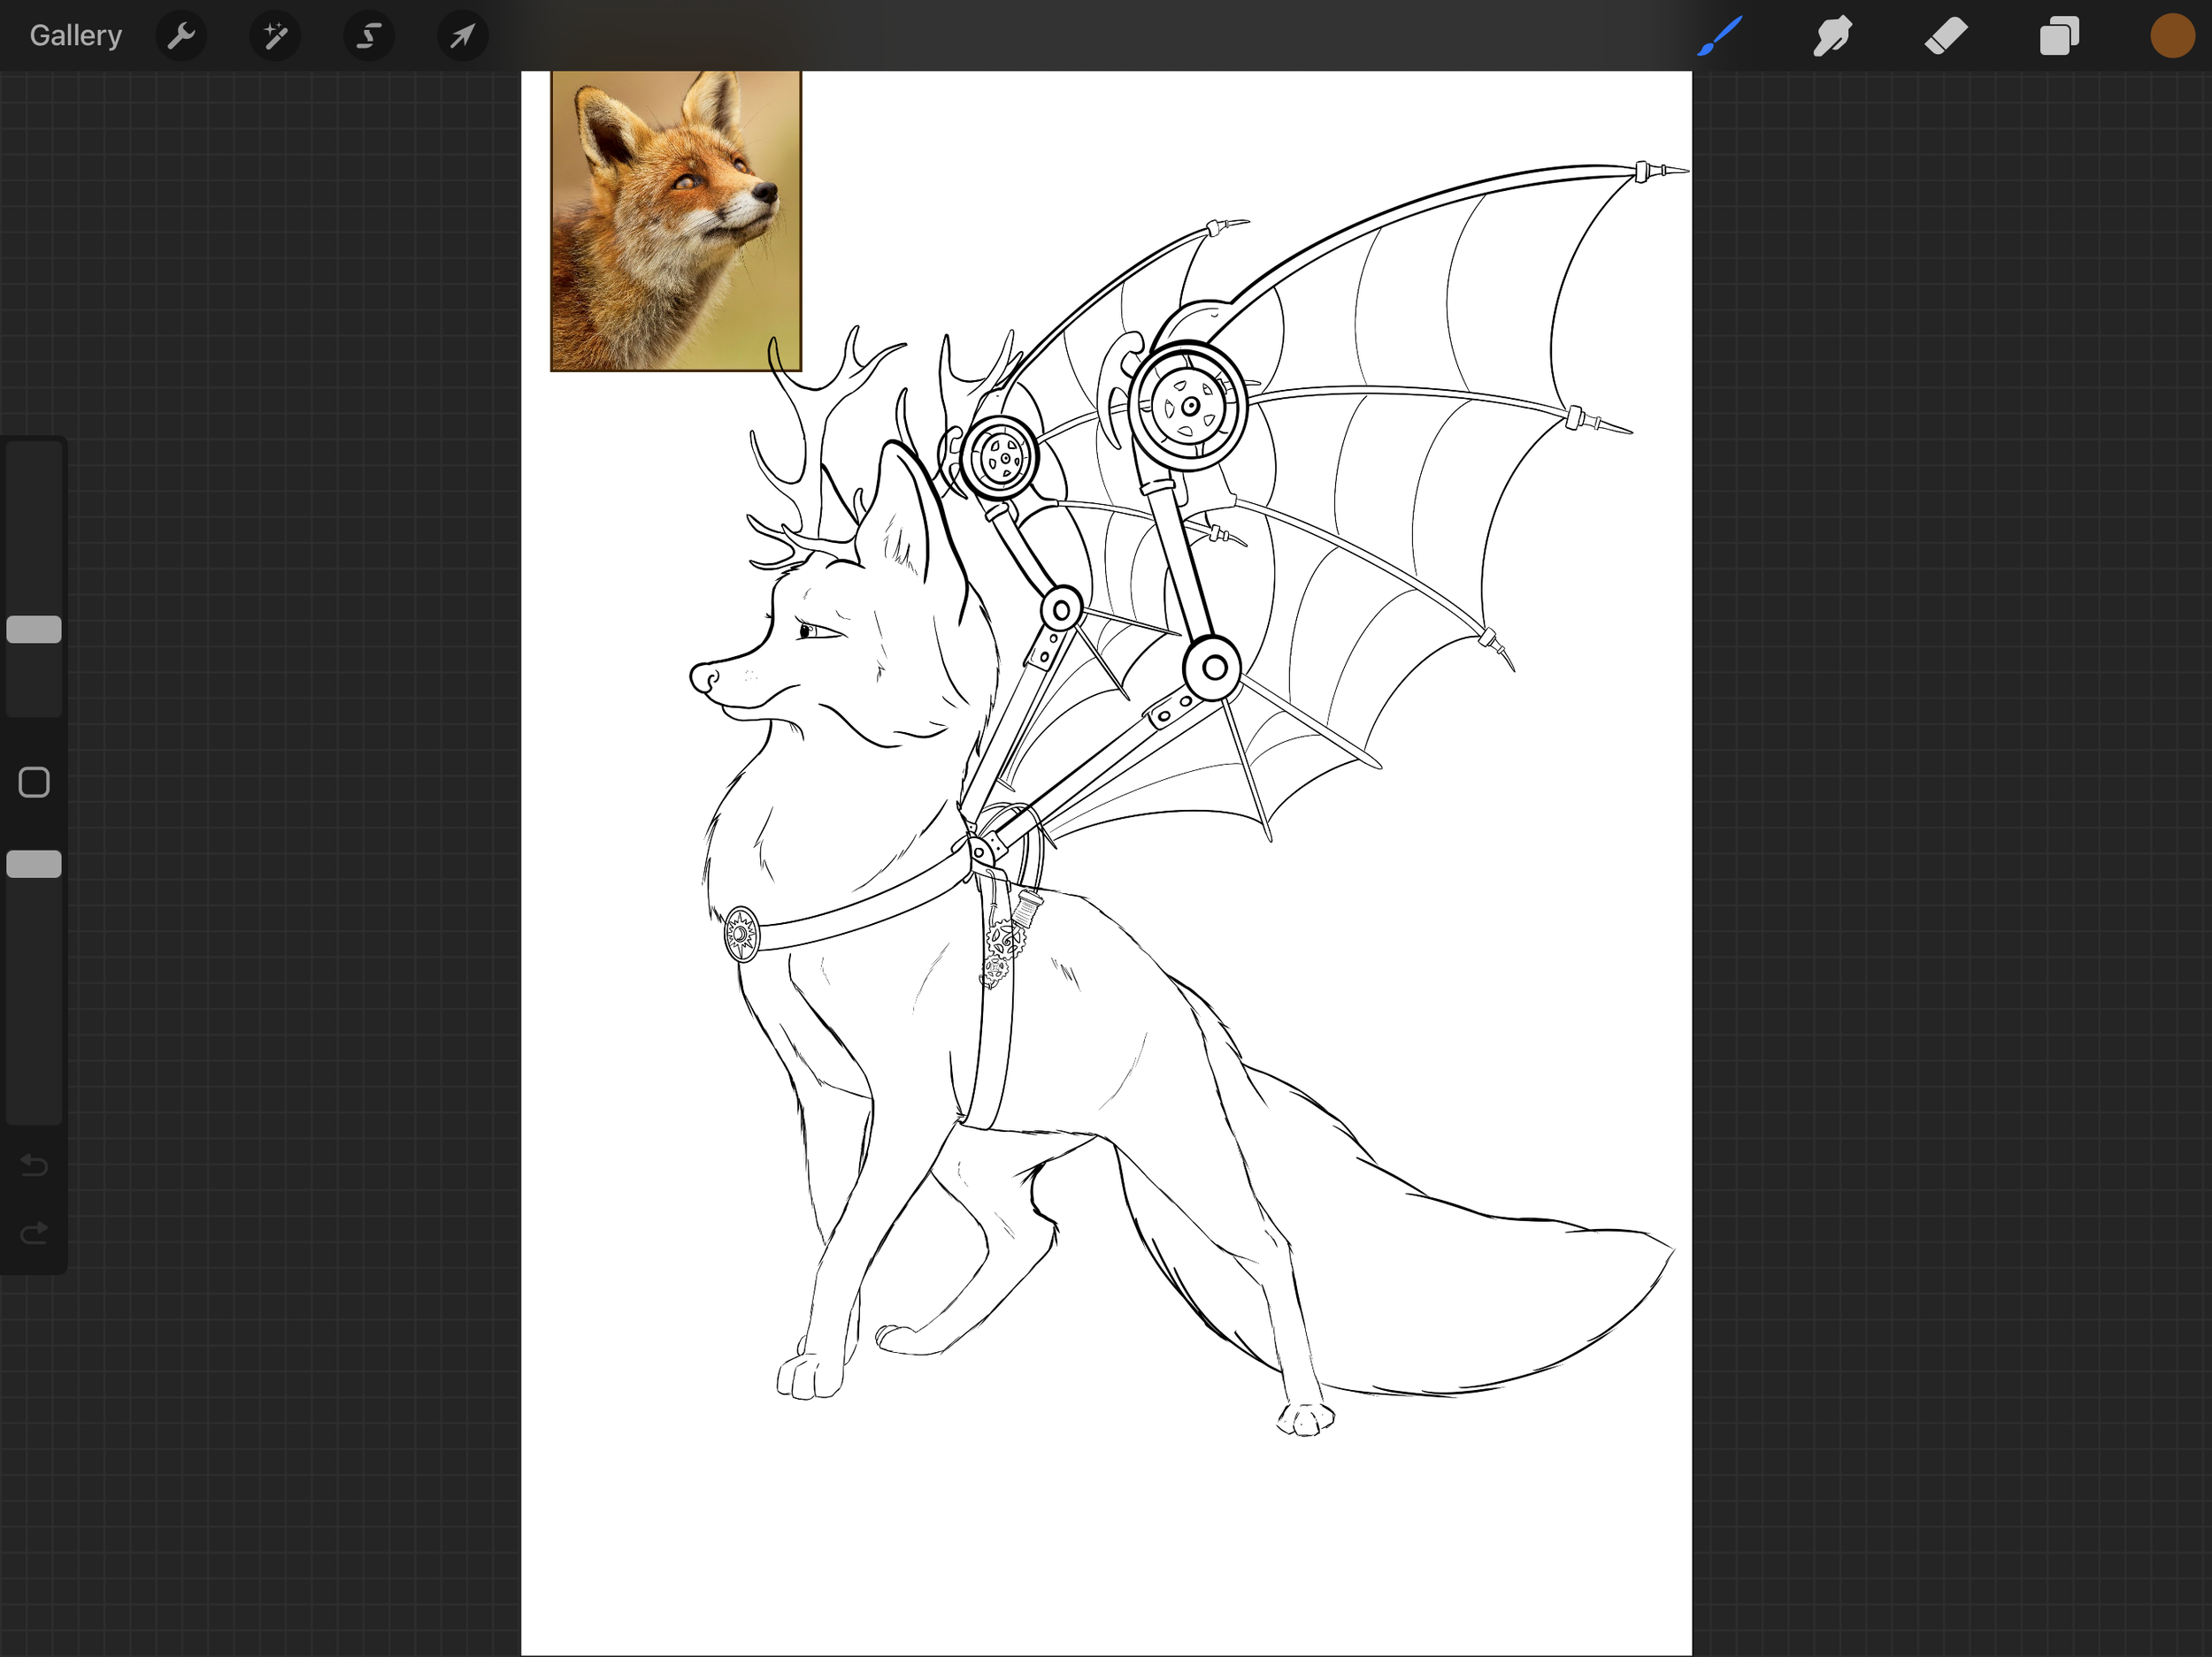Click the fox reference photo
Image resolution: width=2212 pixels, height=1657 pixels.
pos(676,220)
